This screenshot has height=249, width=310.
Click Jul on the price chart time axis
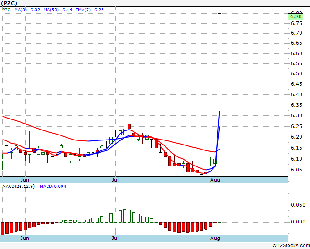click(x=115, y=180)
